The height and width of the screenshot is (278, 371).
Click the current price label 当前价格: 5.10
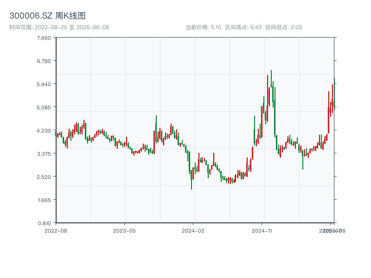[203, 27]
